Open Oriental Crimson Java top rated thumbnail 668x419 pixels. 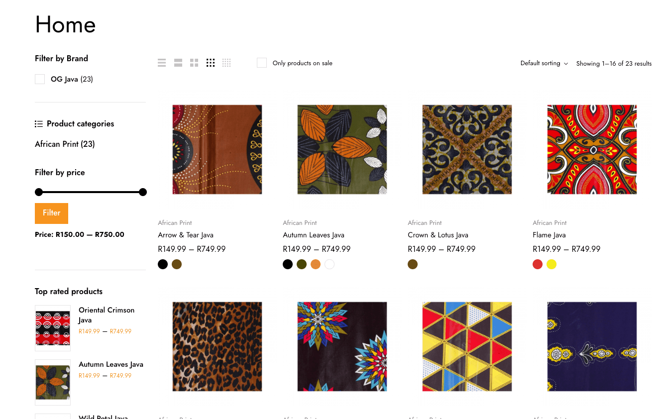[x=53, y=328]
